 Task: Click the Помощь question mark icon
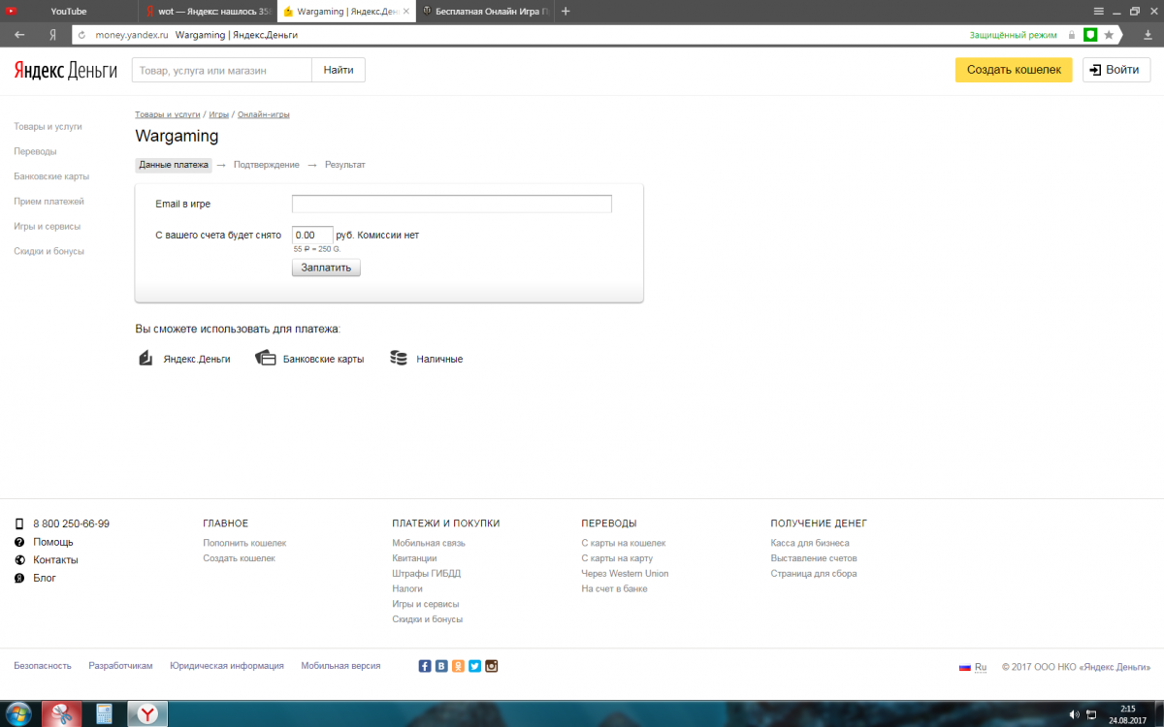click(x=19, y=542)
